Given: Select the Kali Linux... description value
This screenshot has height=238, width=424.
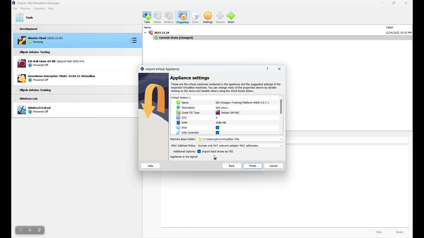Looking at the screenshot, I should tap(223, 107).
